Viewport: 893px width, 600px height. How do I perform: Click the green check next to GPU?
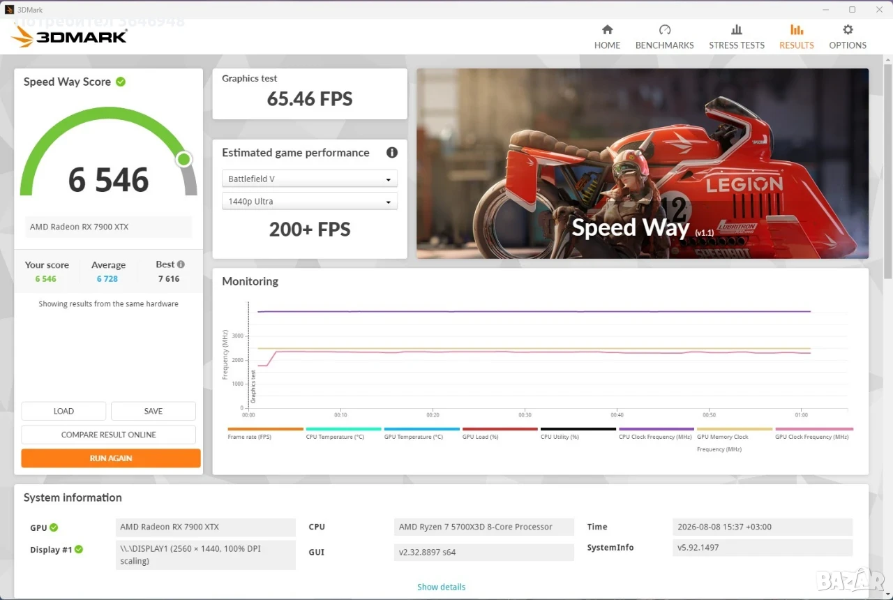pos(54,527)
